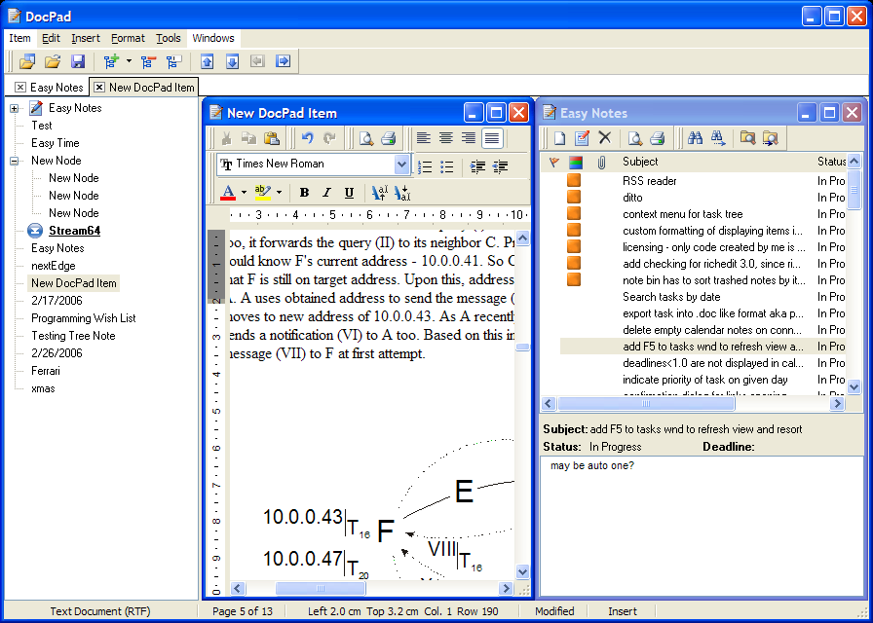Click the delete X icon in Easy Notes toolbar
873x623 pixels.
coord(605,137)
